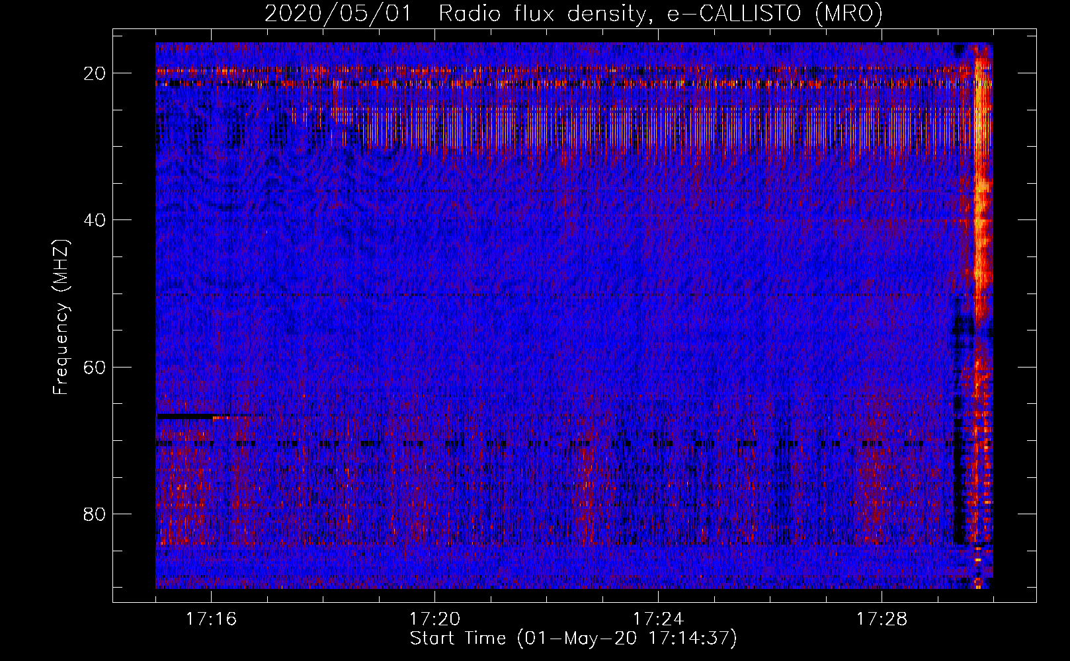Click the "Start Time" x-axis label
The width and height of the screenshot is (1070, 661).
[x=458, y=639]
